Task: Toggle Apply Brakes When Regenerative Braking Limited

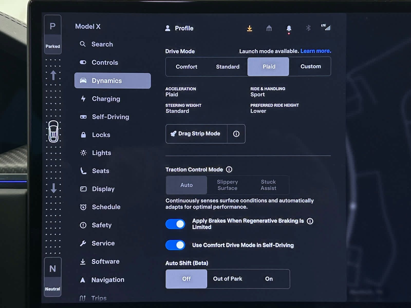Action: point(175,224)
